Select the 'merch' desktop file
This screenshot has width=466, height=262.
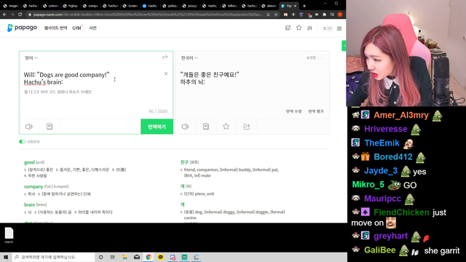tap(9, 235)
